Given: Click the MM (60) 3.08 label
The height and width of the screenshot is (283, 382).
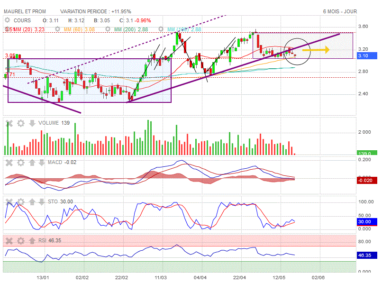Looking at the screenshot, I should pos(79,29).
